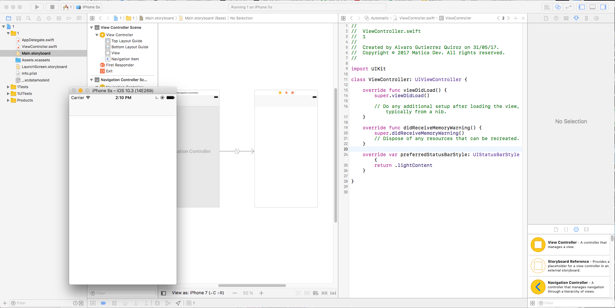Switch to the Standard editor
Screen dimensions: 615x308
pyautogui.click(x=547, y=7)
